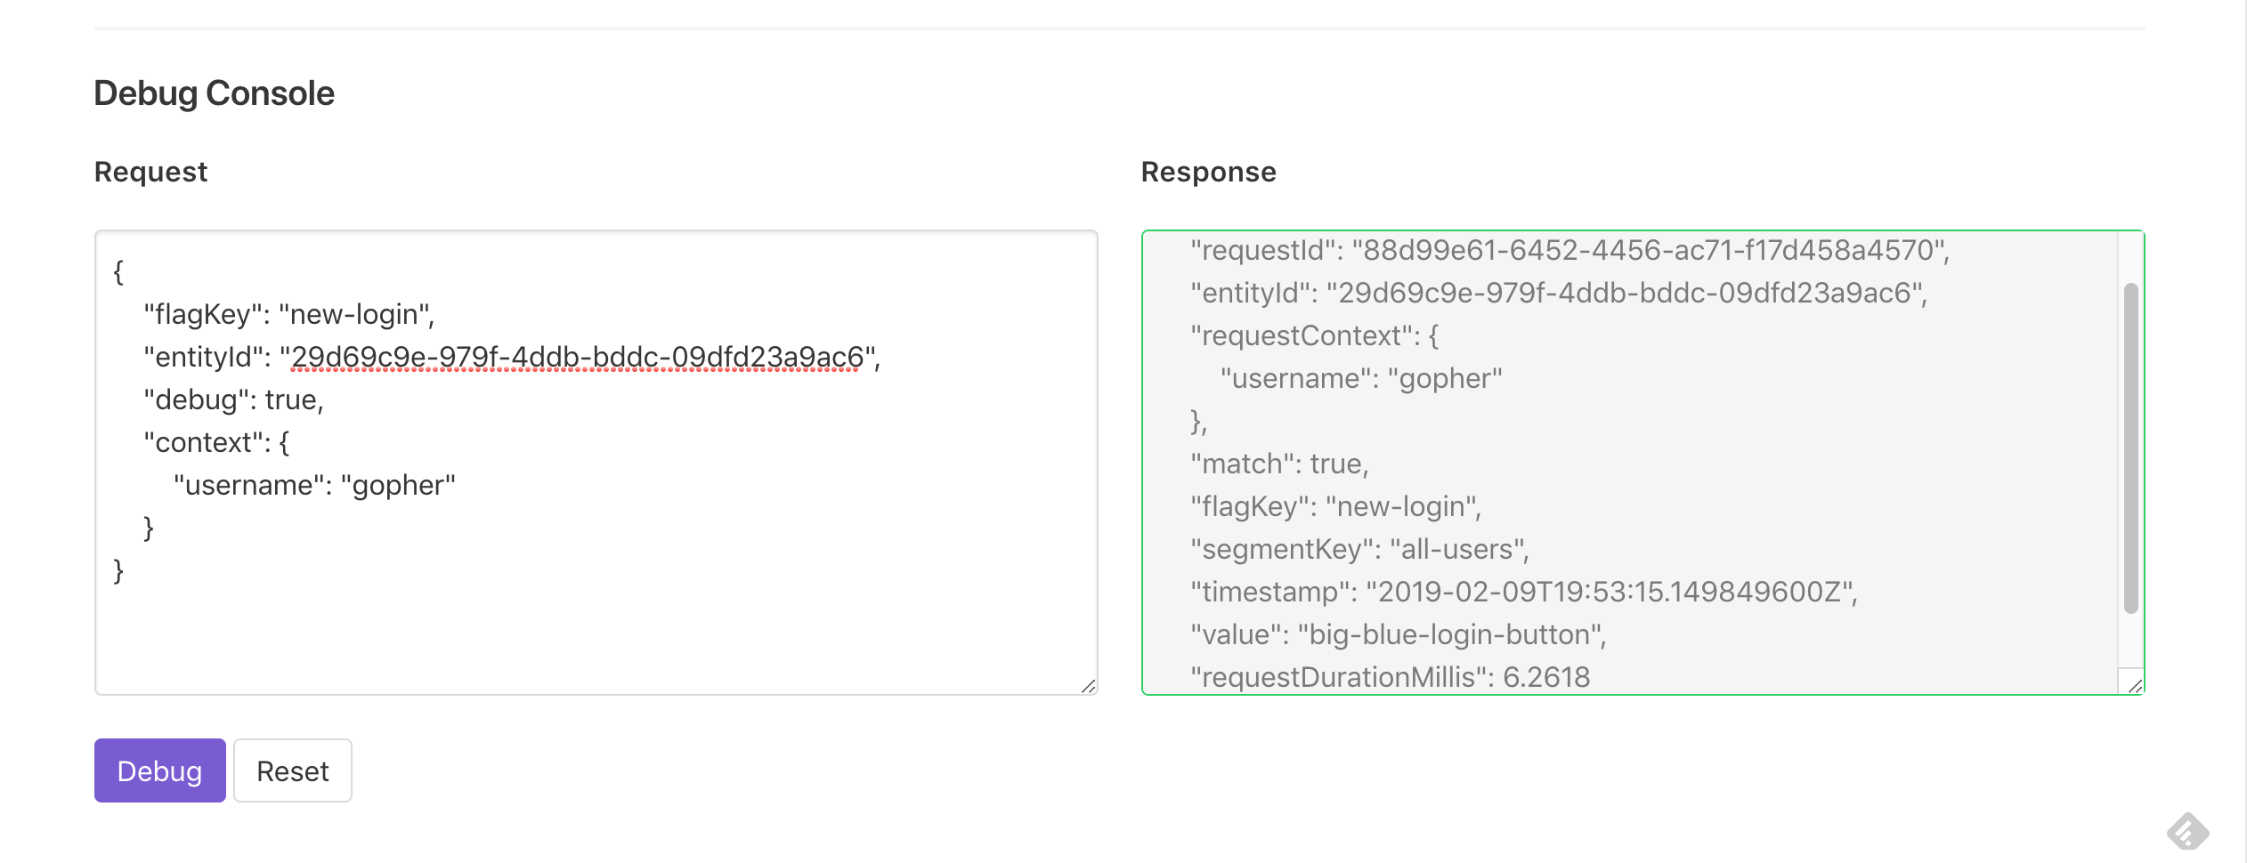This screenshot has width=2247, height=863.
Task: Click the Debug Console heading
Action: click(x=214, y=93)
